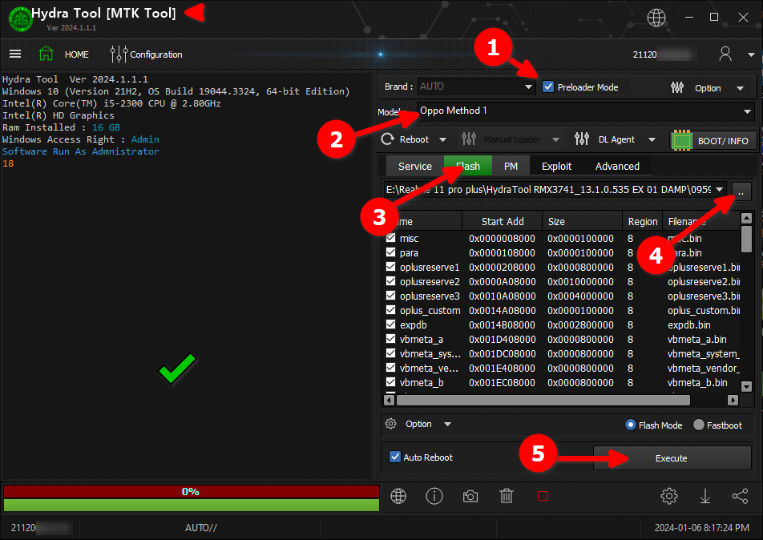Open the firmware path dropdown arrow

coord(719,190)
